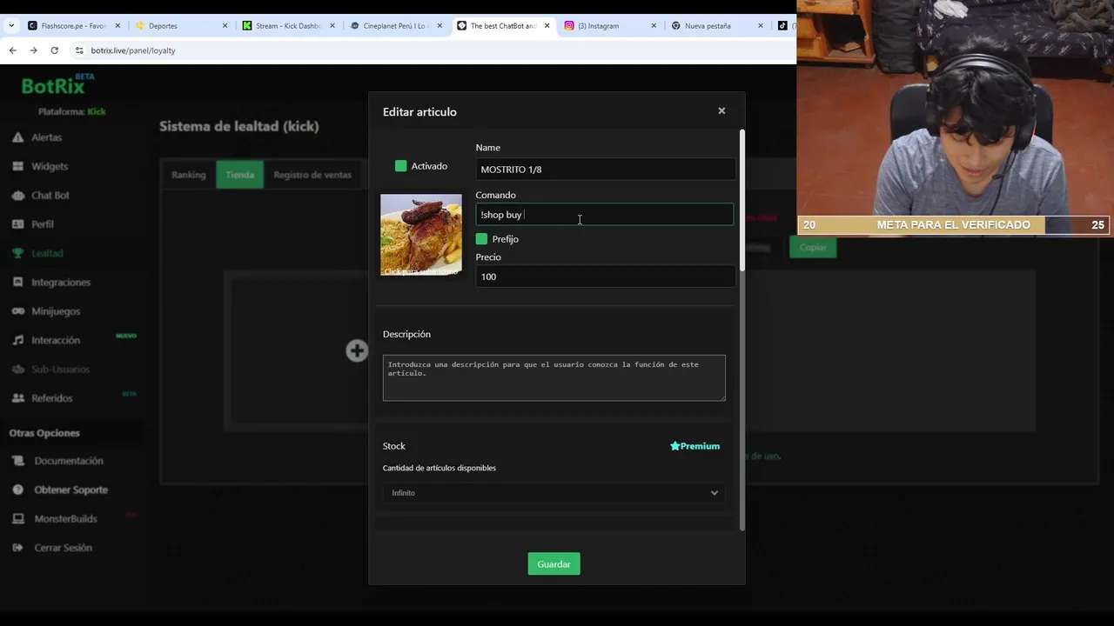Click the browser forward arrow
The width and height of the screenshot is (1114, 626).
[x=33, y=50]
